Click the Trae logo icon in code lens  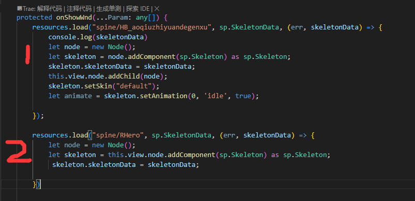click(19, 8)
